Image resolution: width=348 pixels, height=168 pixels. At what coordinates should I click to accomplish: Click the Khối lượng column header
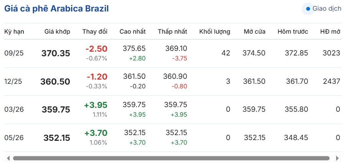215,32
